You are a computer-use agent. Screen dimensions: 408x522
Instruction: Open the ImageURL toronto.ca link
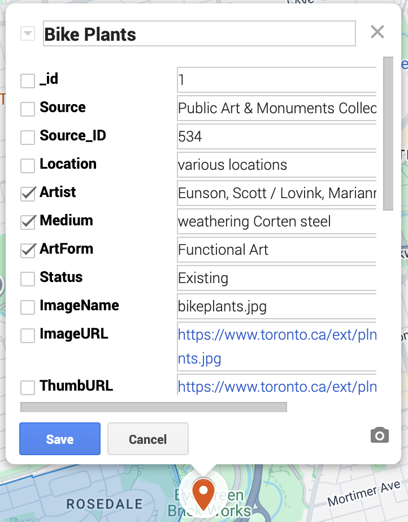(277, 335)
